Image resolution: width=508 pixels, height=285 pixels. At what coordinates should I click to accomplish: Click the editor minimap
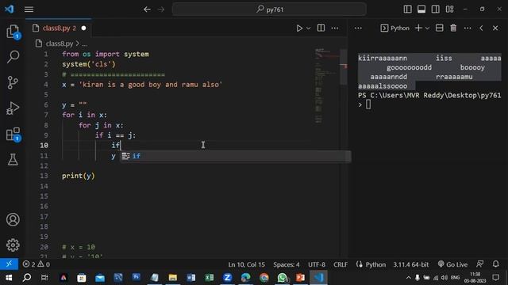[325, 85]
